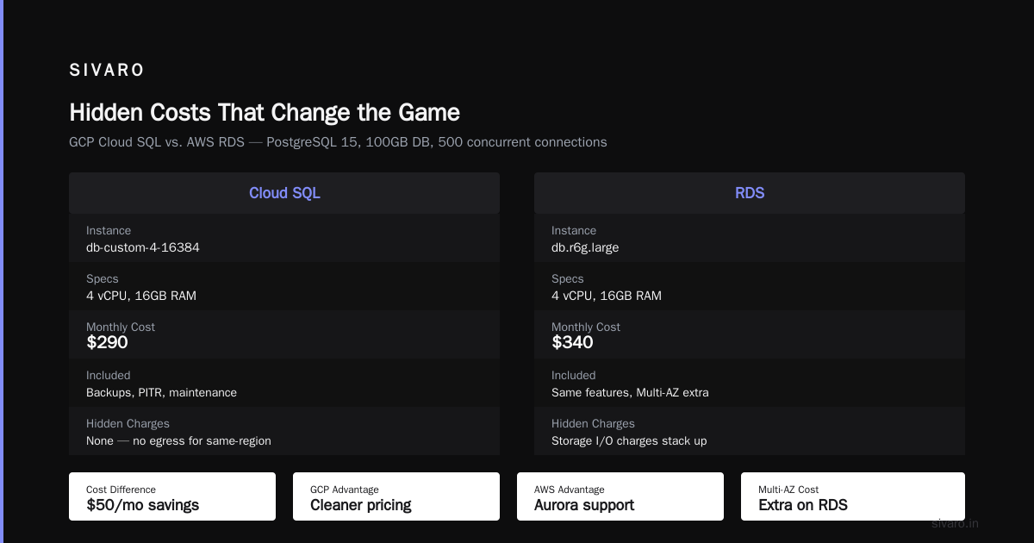The image size is (1034, 543).
Task: Click "None — no egress for same-region"
Action: point(178,440)
